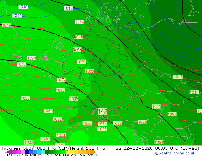Click the legend value 498
The width and height of the screenshot is (202, 156).
(x=25, y=155)
